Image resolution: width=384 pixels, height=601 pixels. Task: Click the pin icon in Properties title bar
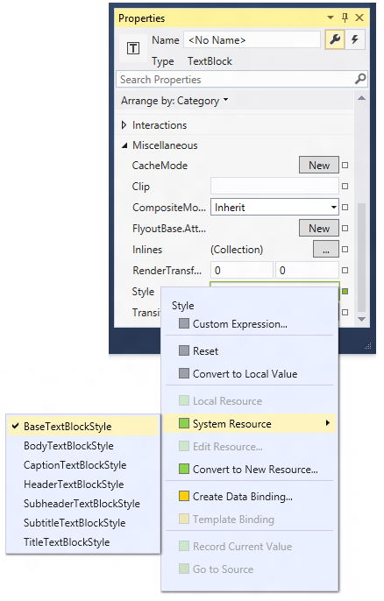(345, 18)
